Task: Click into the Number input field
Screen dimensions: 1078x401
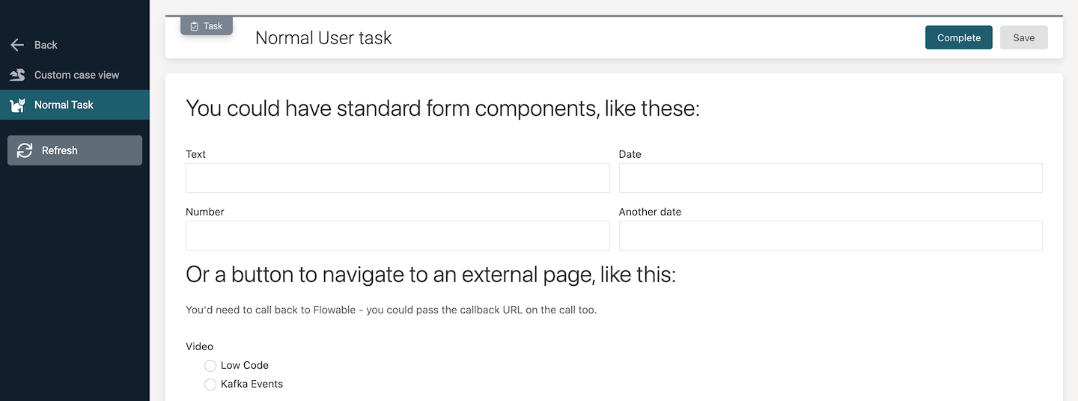Action: [x=398, y=236]
